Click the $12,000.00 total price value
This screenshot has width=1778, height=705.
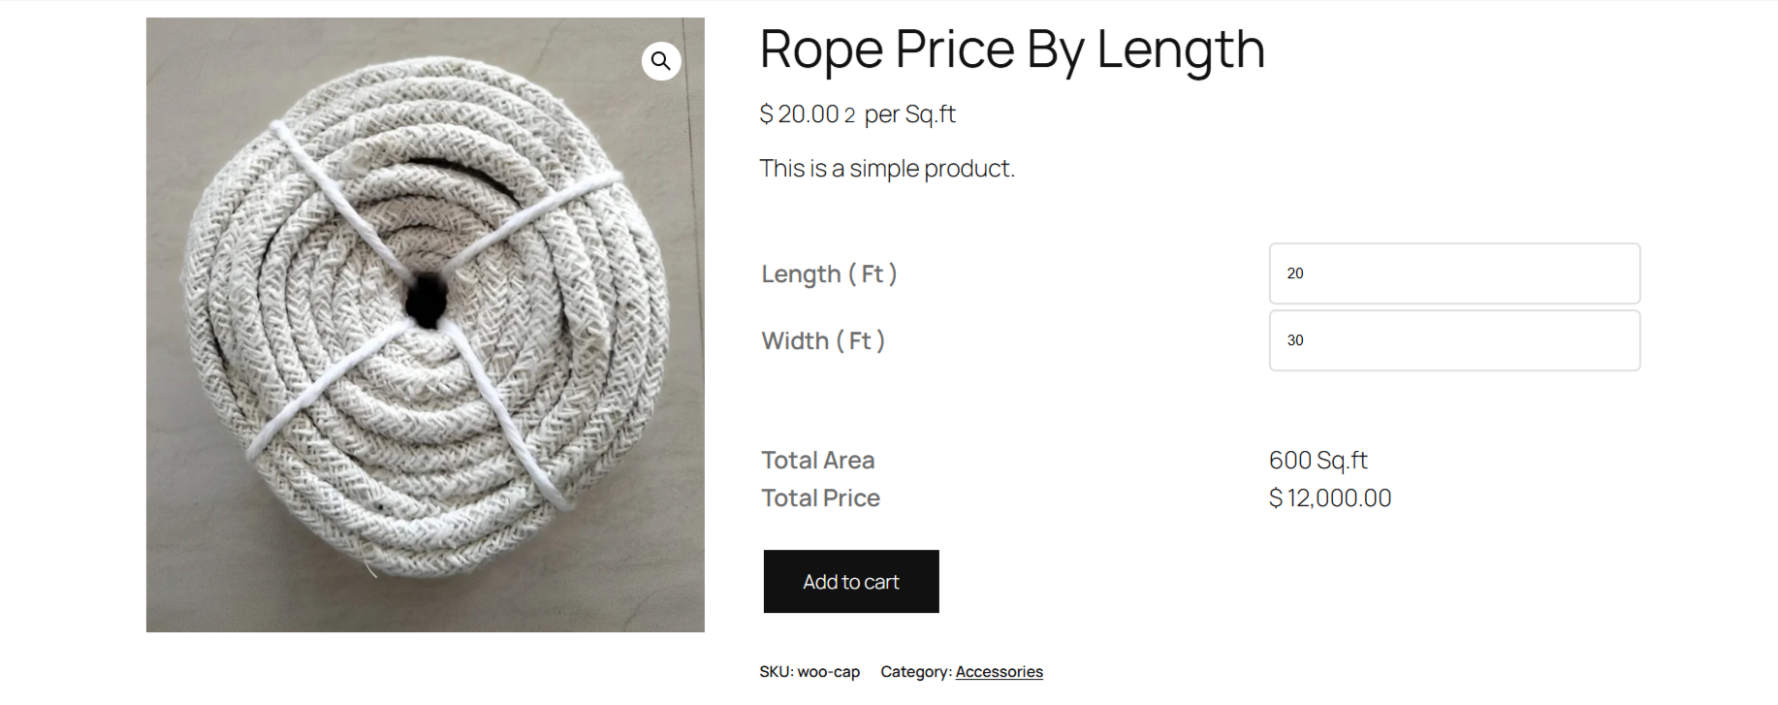tap(1329, 498)
